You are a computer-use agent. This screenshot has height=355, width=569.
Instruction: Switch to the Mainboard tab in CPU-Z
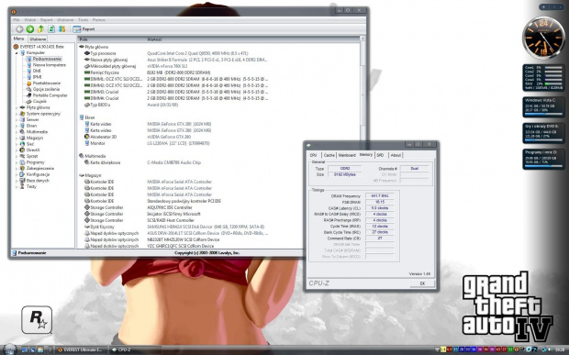point(347,155)
